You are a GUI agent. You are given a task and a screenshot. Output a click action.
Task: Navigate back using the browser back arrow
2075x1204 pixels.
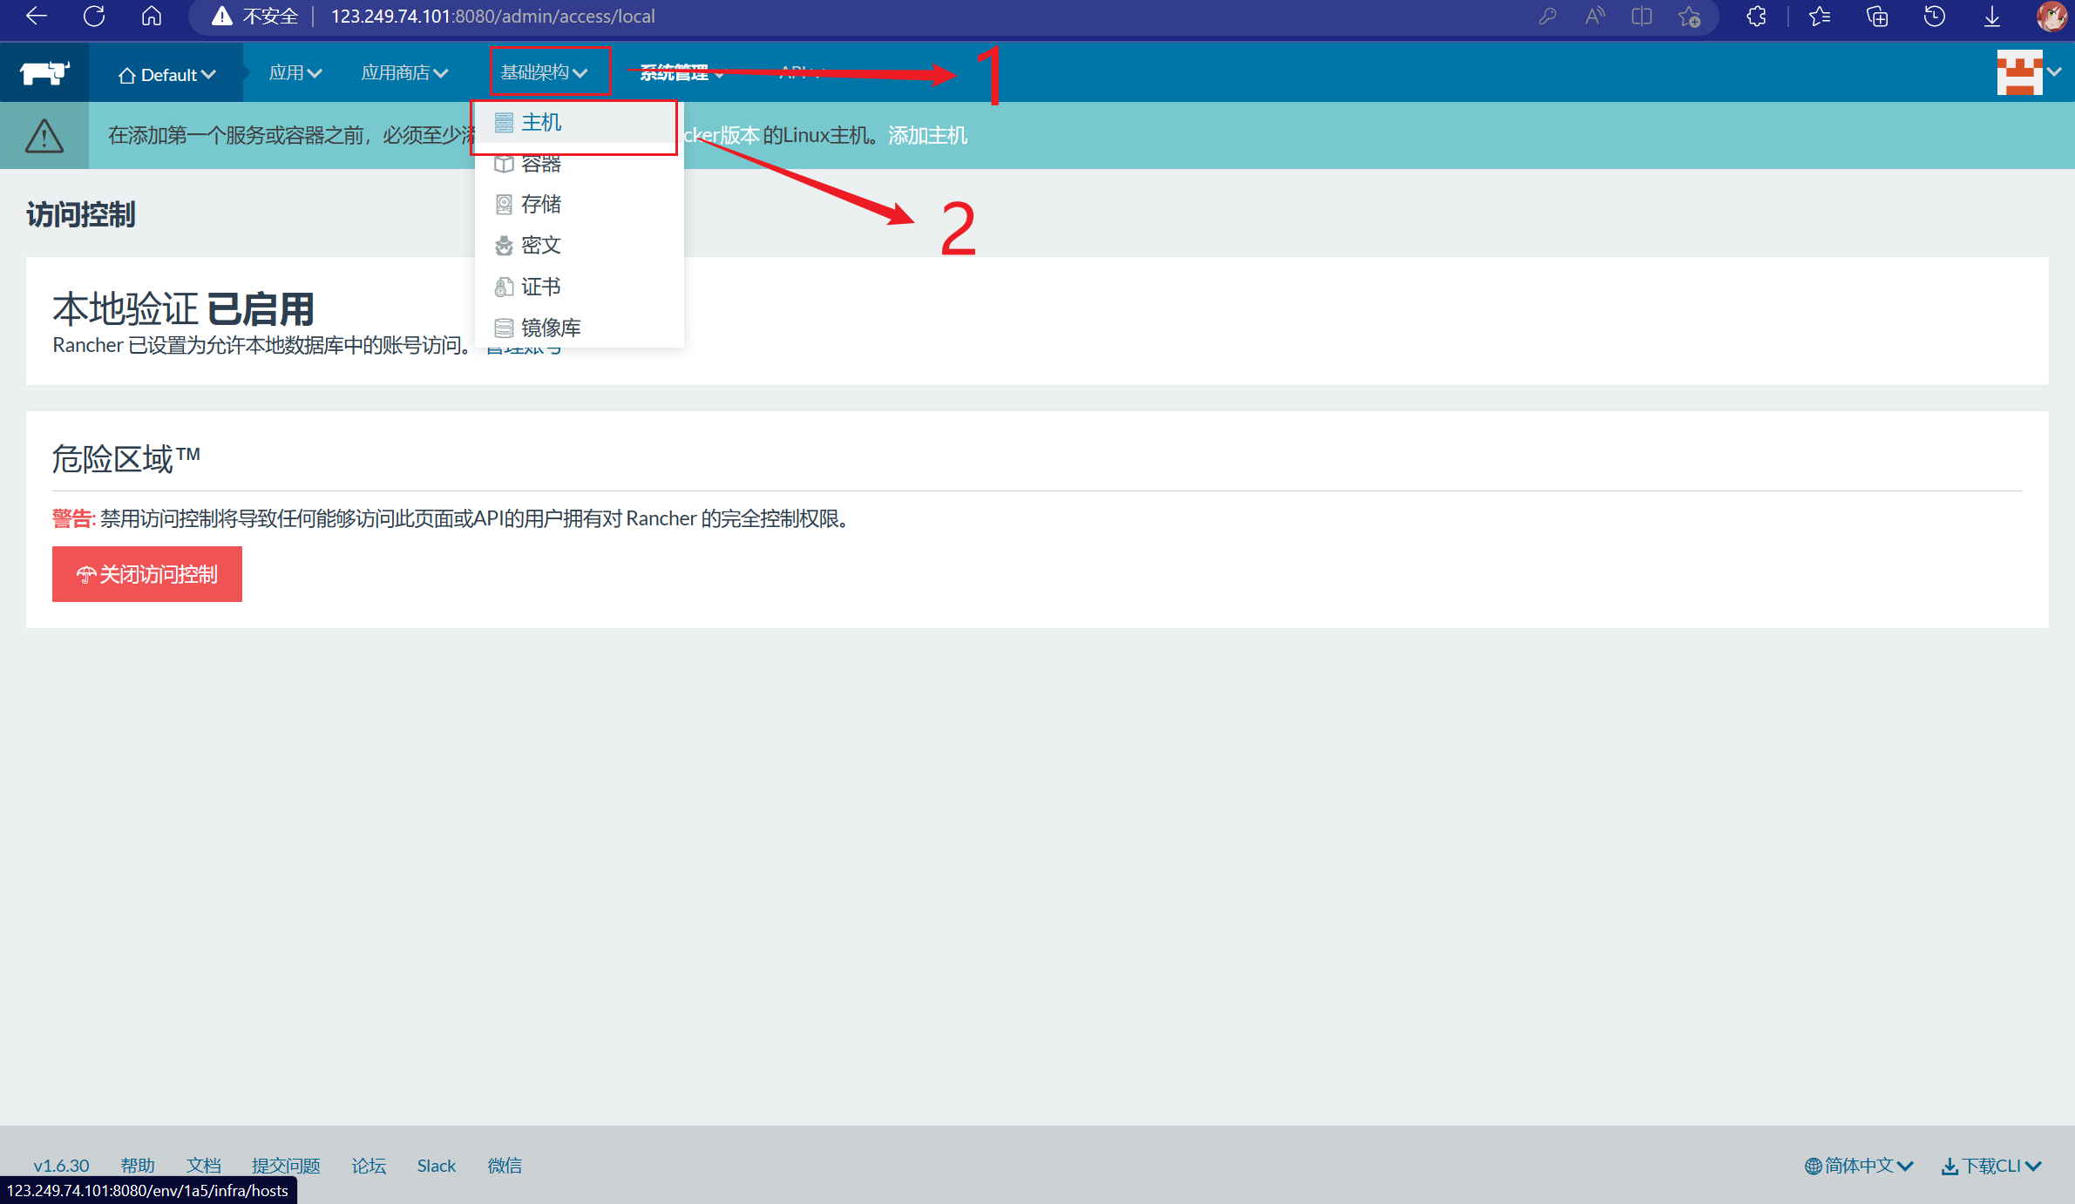(37, 17)
